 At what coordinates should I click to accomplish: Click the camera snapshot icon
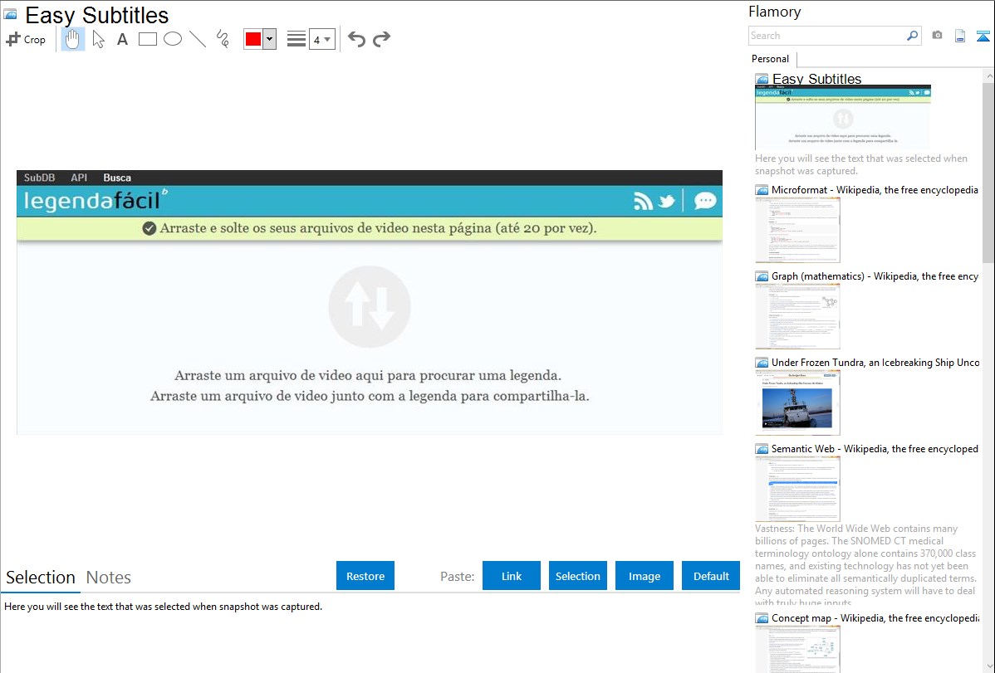pyautogui.click(x=937, y=36)
